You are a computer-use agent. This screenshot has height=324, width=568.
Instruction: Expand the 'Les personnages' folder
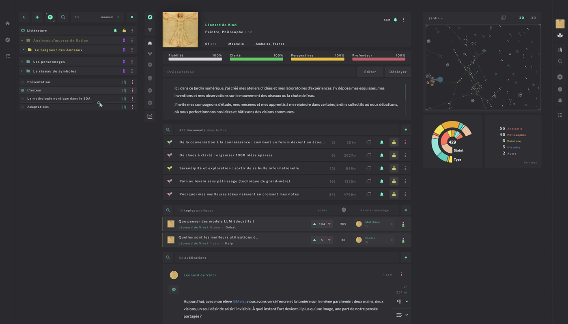[x=22, y=62]
